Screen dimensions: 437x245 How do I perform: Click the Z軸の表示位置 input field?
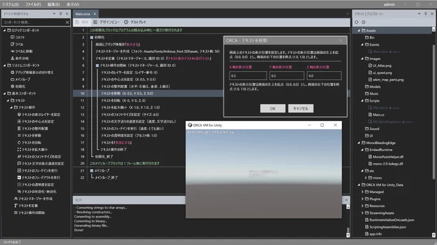[x=324, y=76]
